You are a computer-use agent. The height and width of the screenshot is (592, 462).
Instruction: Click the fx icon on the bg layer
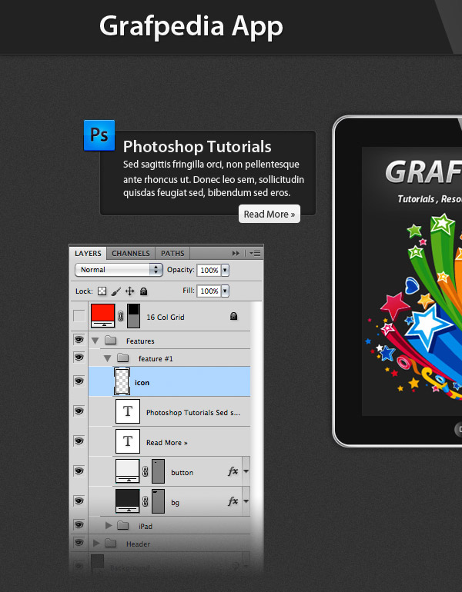(x=233, y=501)
